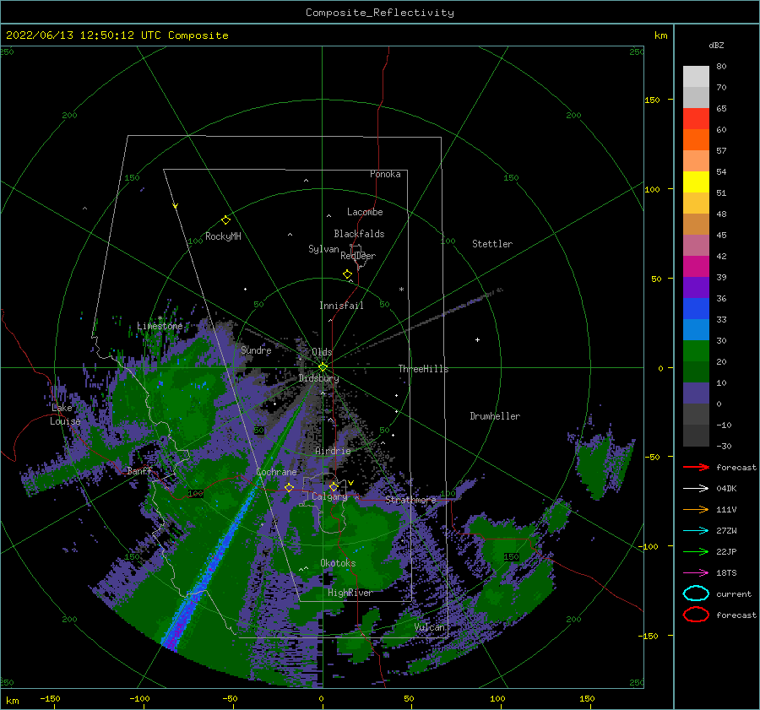Select the orange 57-60 dBZ swatch
Viewport: 760px width, 710px height.
[696, 140]
